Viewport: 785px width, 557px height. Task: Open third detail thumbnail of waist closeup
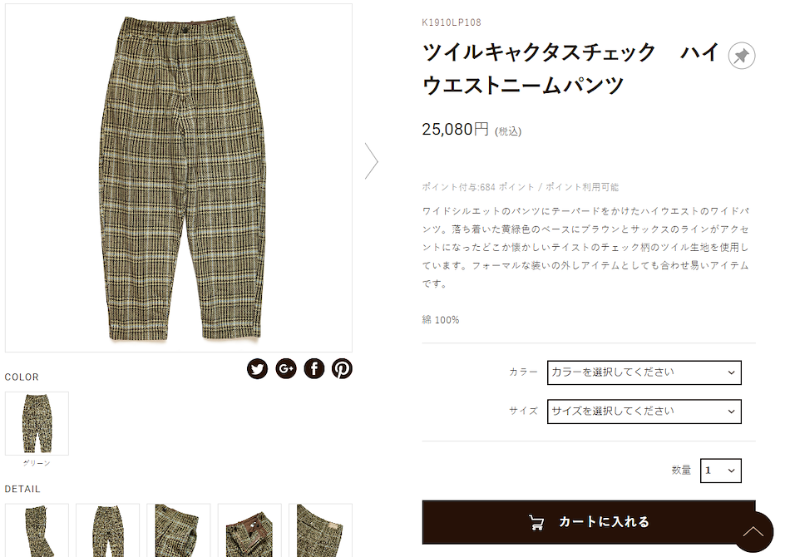point(179,530)
